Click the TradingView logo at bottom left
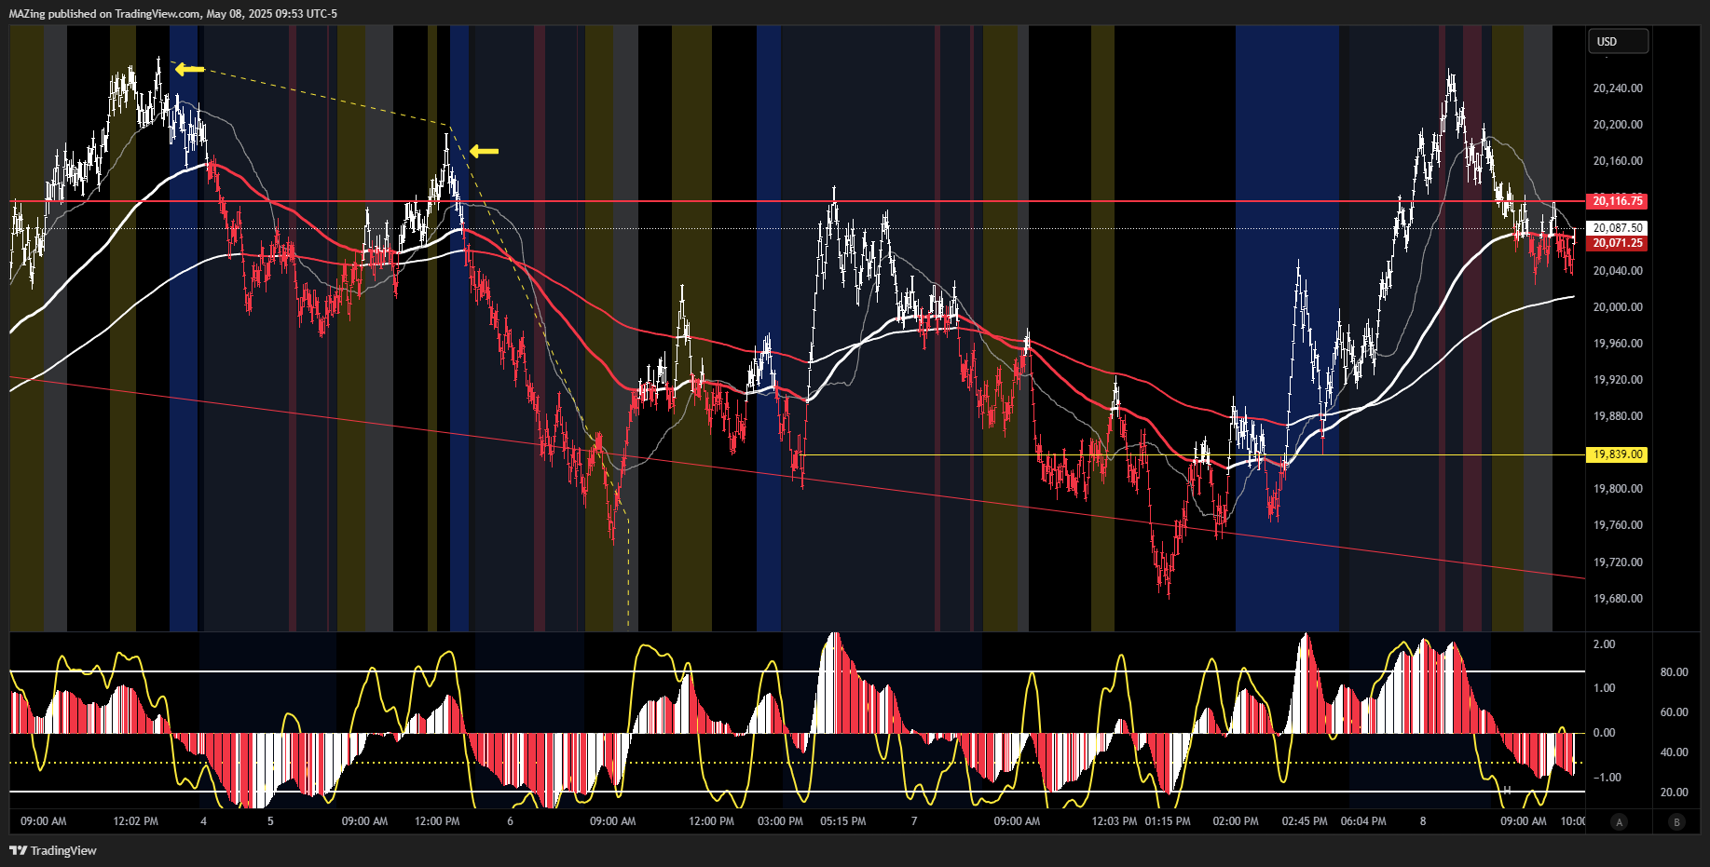1710x867 pixels. pos(53,850)
